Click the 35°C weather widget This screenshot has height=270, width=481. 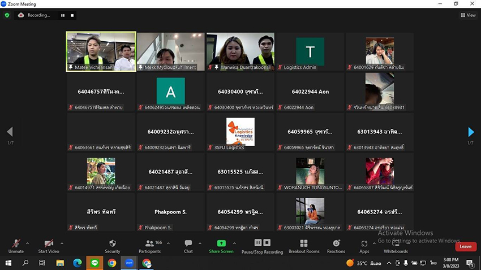(x=364, y=263)
